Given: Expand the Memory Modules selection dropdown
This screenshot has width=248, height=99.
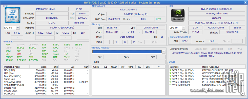Looking at the screenshot, I should 163,52.
